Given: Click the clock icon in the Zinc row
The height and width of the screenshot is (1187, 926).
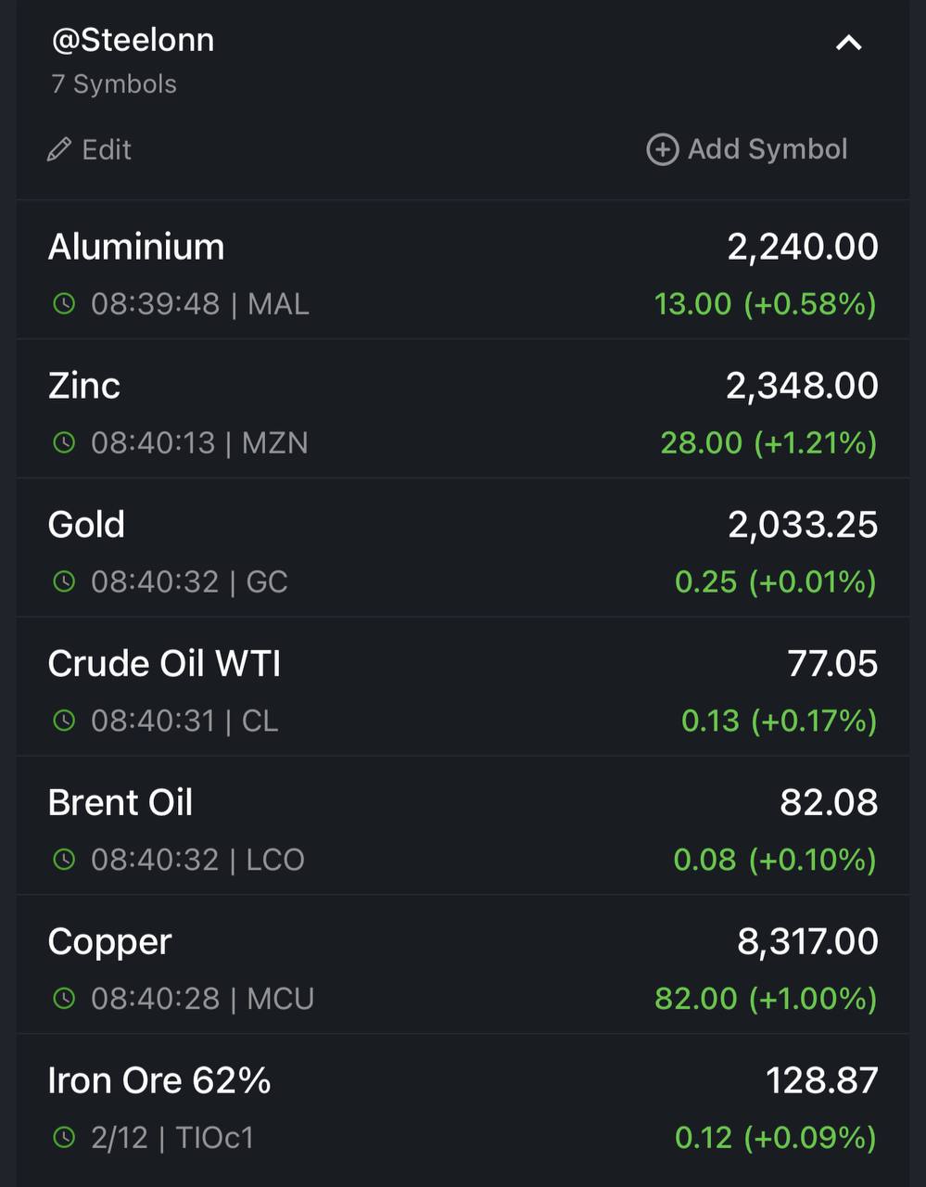Looking at the screenshot, I should (64, 442).
